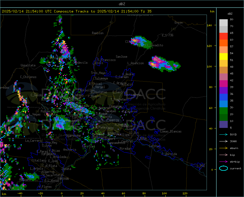This screenshot has width=244, height=197.
Task: Click the L_PAZ place label
Action: tap(201, 166)
